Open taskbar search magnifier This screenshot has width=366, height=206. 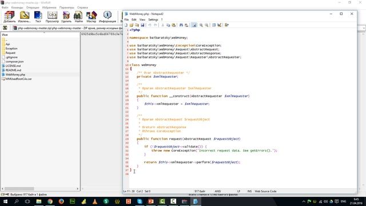click(17, 201)
